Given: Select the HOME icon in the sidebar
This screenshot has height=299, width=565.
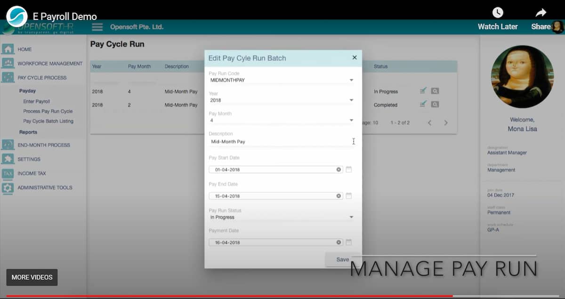Looking at the screenshot, I should tap(8, 49).
